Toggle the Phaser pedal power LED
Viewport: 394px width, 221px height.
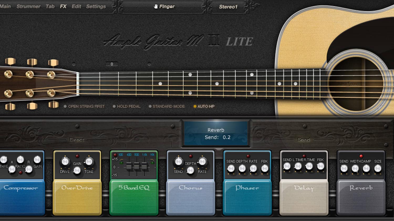[x=248, y=156]
